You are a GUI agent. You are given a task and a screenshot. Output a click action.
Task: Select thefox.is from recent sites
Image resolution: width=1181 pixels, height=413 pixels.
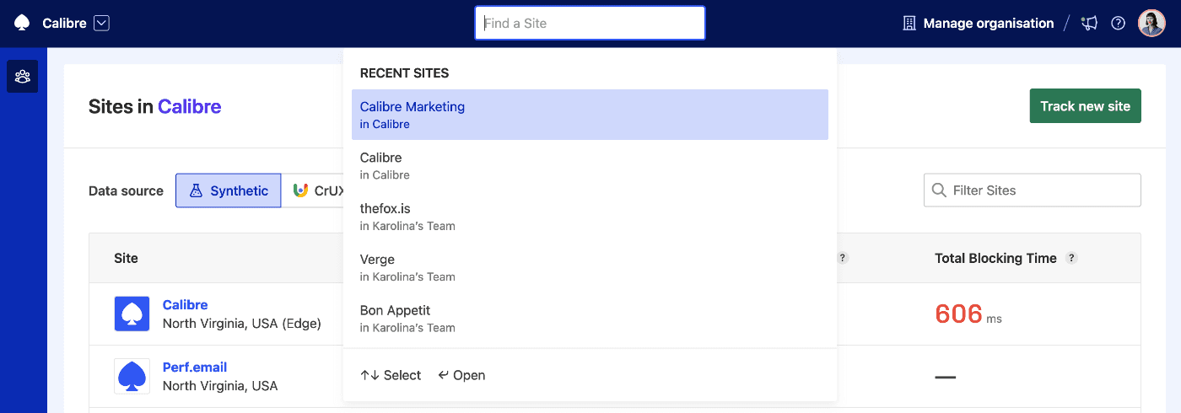(x=590, y=217)
